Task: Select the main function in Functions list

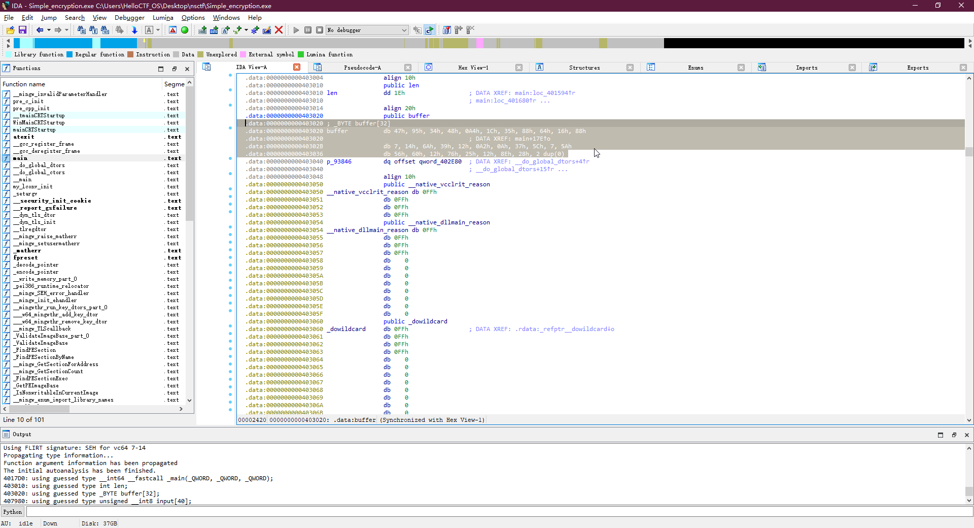Action: [20, 158]
